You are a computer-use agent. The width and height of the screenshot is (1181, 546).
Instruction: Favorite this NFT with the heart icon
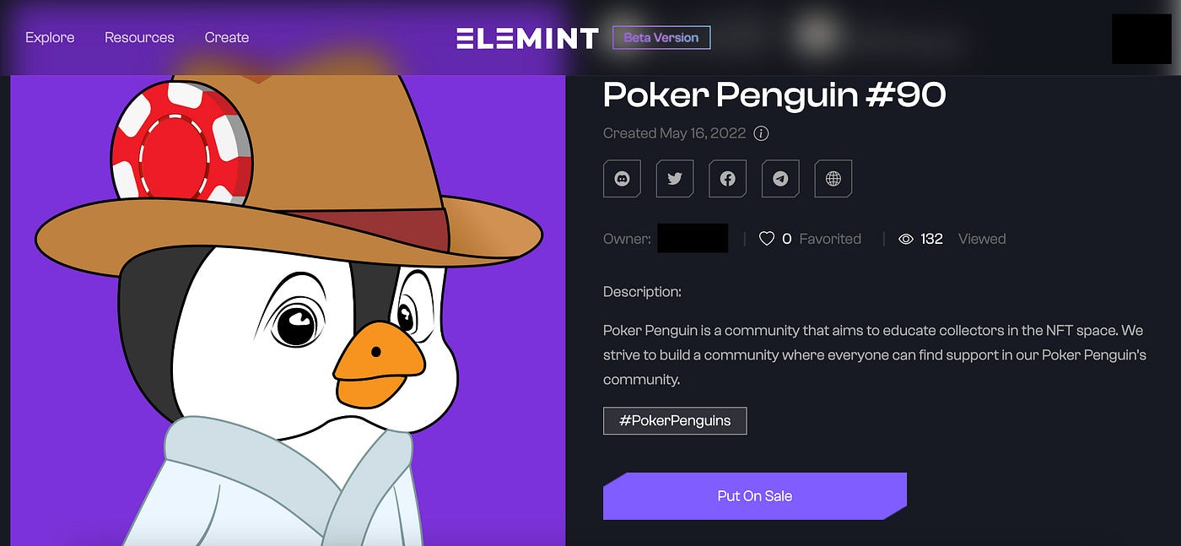(767, 239)
